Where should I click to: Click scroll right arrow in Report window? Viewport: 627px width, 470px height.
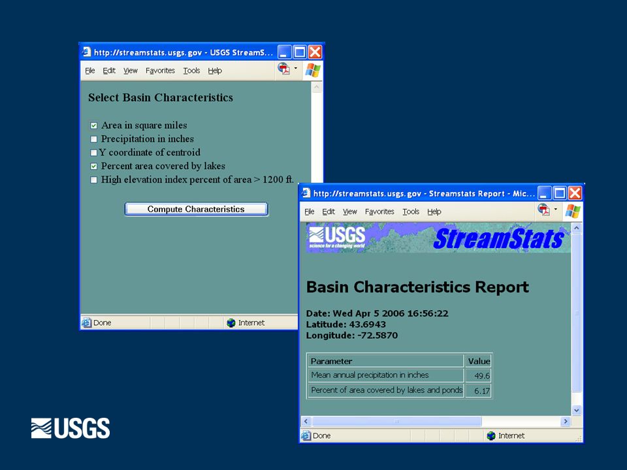coord(566,421)
